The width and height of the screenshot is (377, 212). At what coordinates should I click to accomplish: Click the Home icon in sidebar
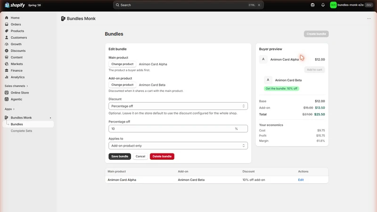click(x=7, y=18)
